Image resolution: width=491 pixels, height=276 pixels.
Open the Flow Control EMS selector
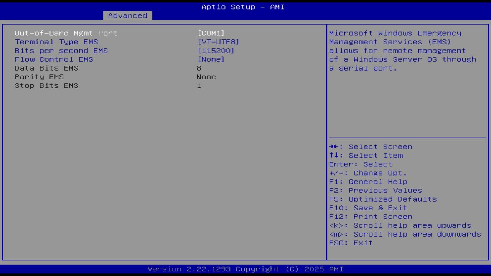pos(54,59)
